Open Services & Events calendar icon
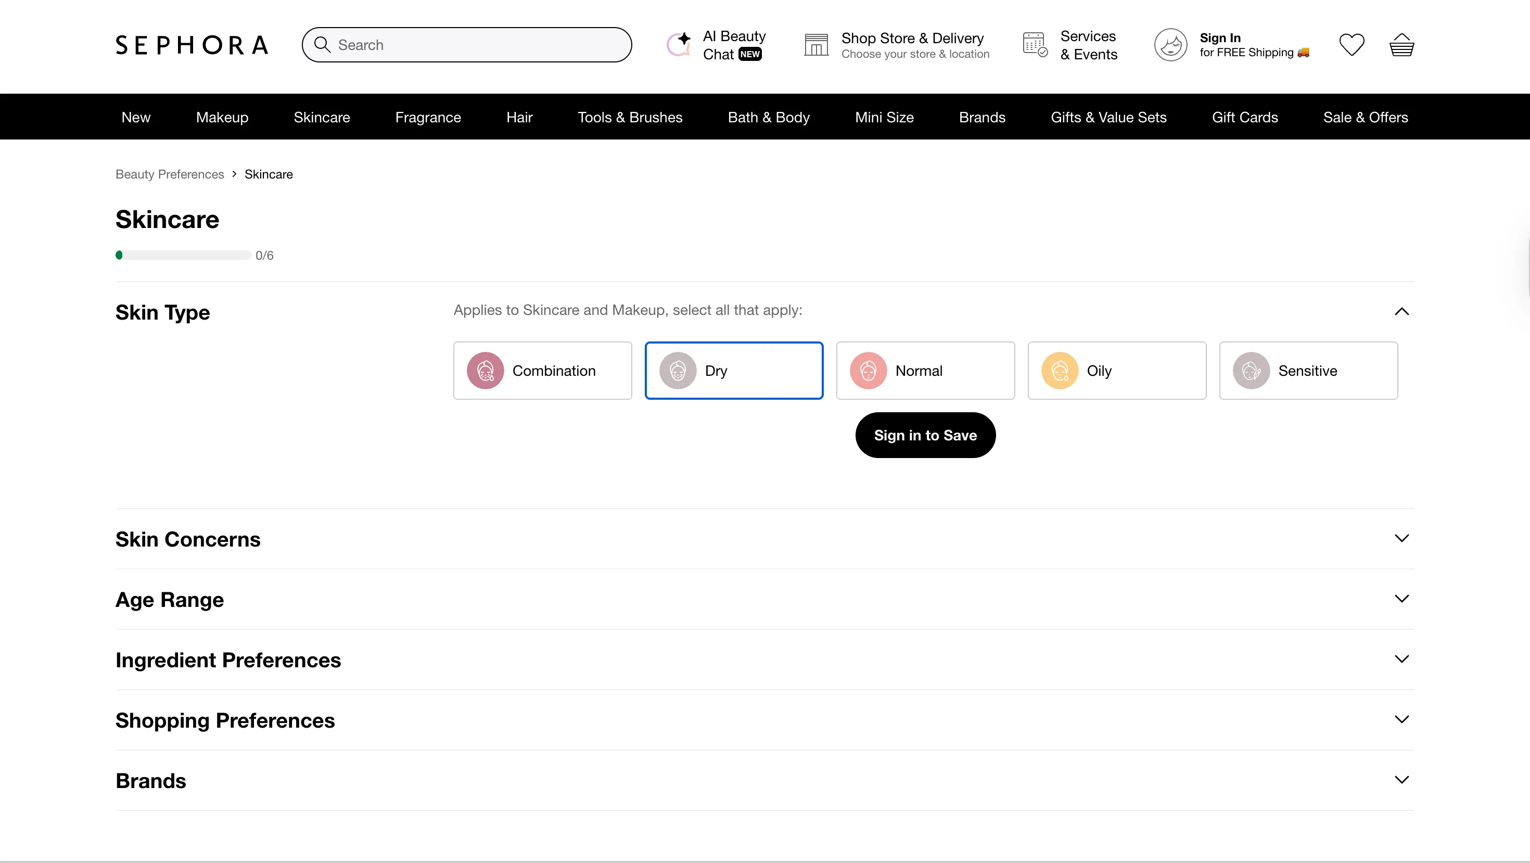The width and height of the screenshot is (1530, 863). click(x=1036, y=44)
